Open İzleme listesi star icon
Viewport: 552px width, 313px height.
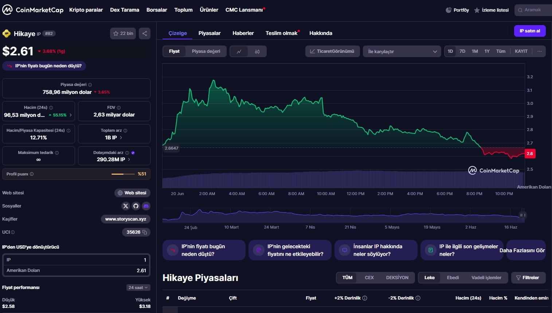477,10
